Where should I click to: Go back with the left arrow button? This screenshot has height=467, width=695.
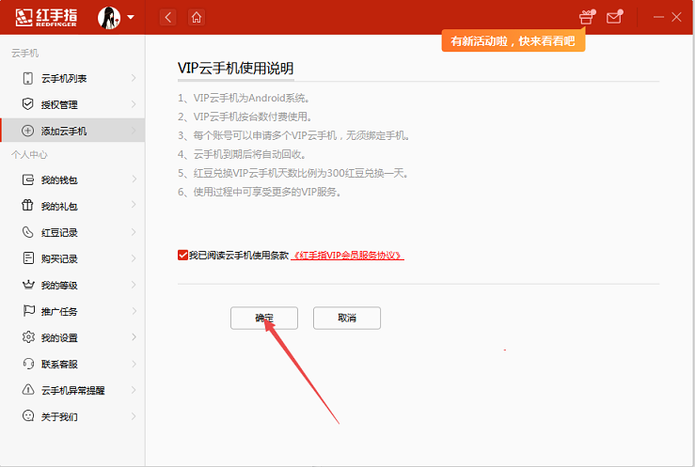tap(168, 18)
